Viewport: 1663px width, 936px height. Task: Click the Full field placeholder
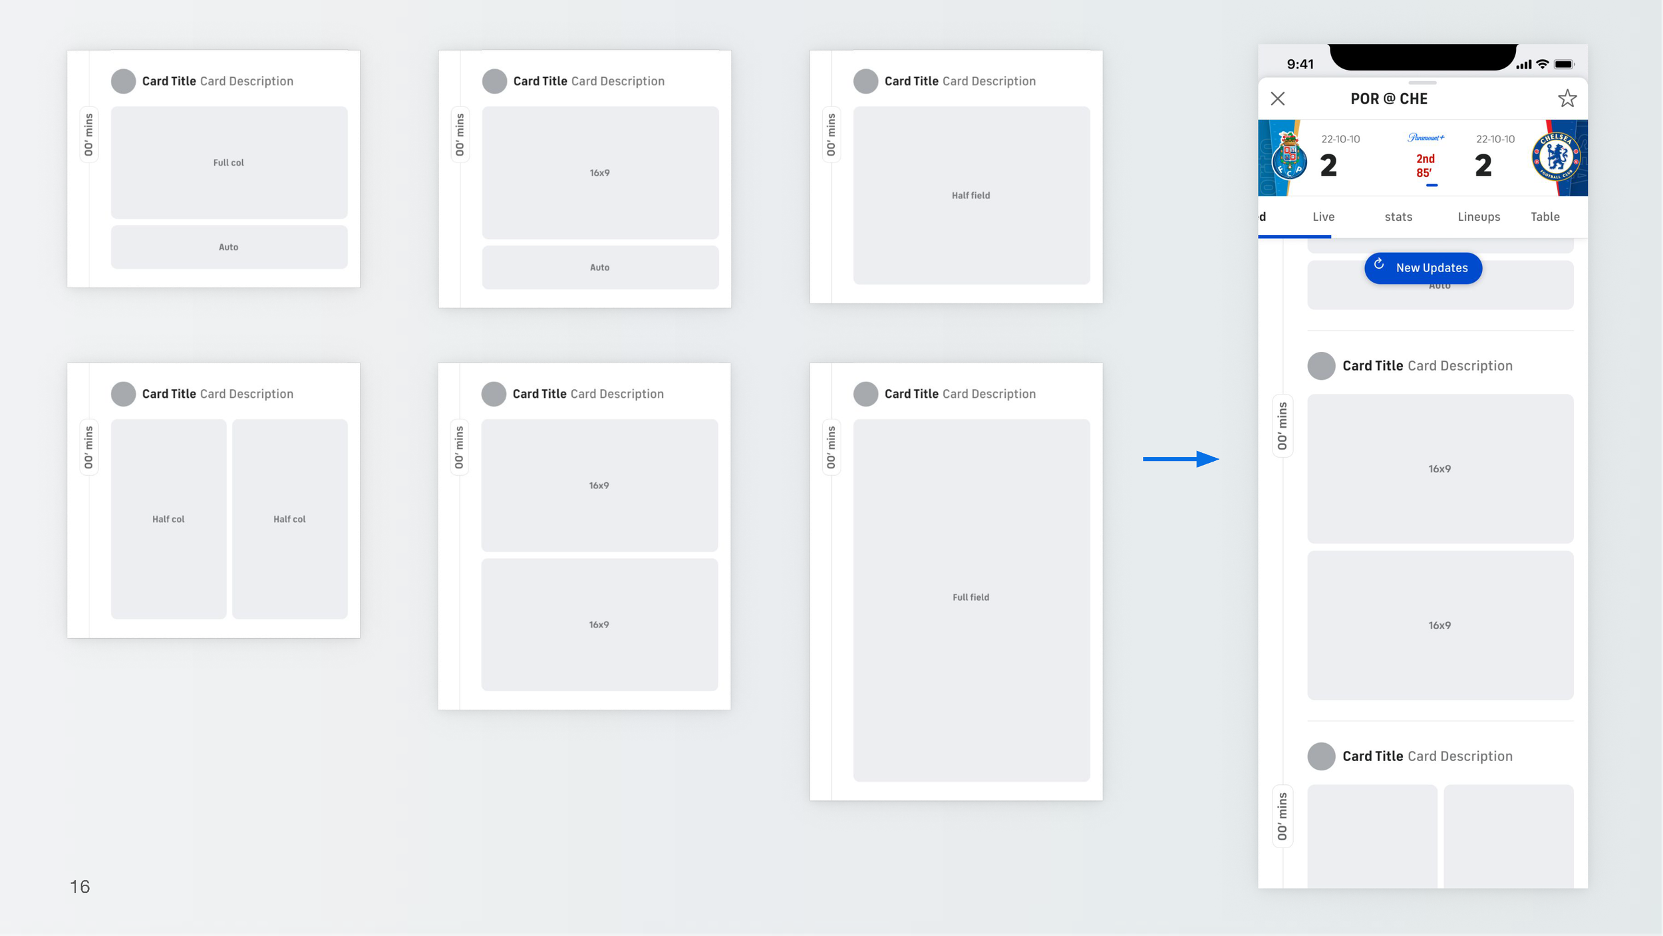[x=971, y=599]
